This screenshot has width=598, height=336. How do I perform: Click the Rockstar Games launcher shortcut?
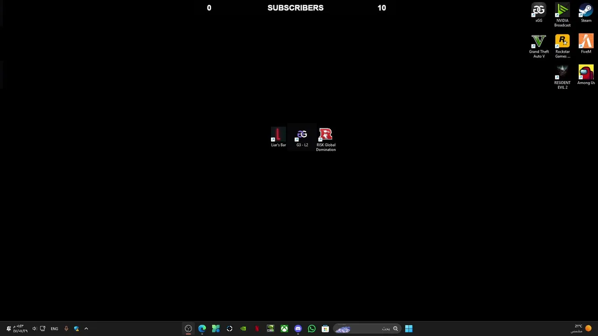(x=562, y=47)
